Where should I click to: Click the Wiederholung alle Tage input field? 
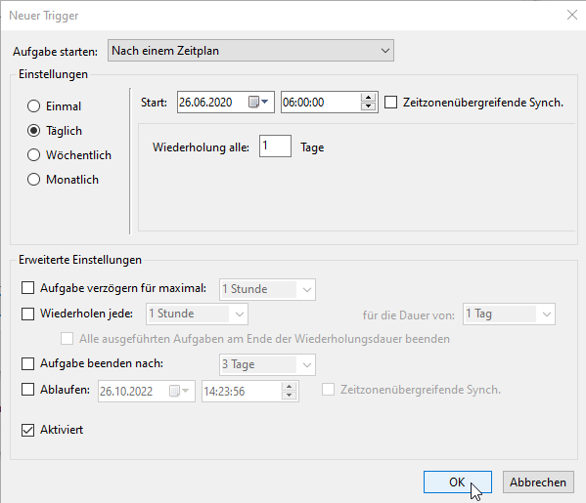[276, 146]
